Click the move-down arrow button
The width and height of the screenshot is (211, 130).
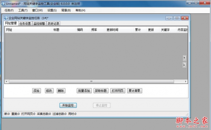[184, 65]
